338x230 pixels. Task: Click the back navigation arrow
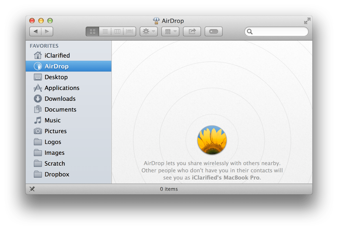point(36,31)
